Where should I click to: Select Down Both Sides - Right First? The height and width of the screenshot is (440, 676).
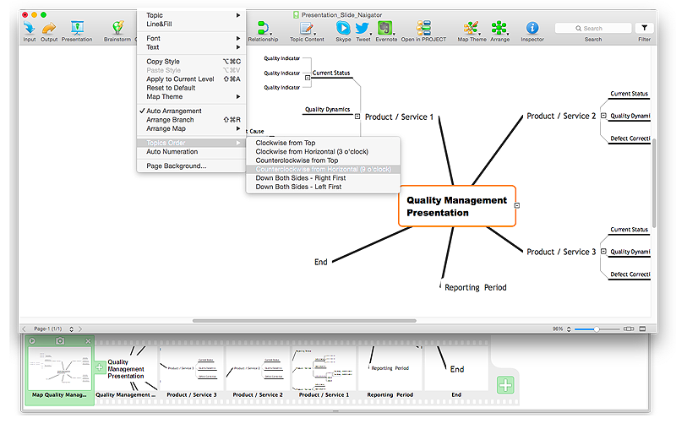324,177
